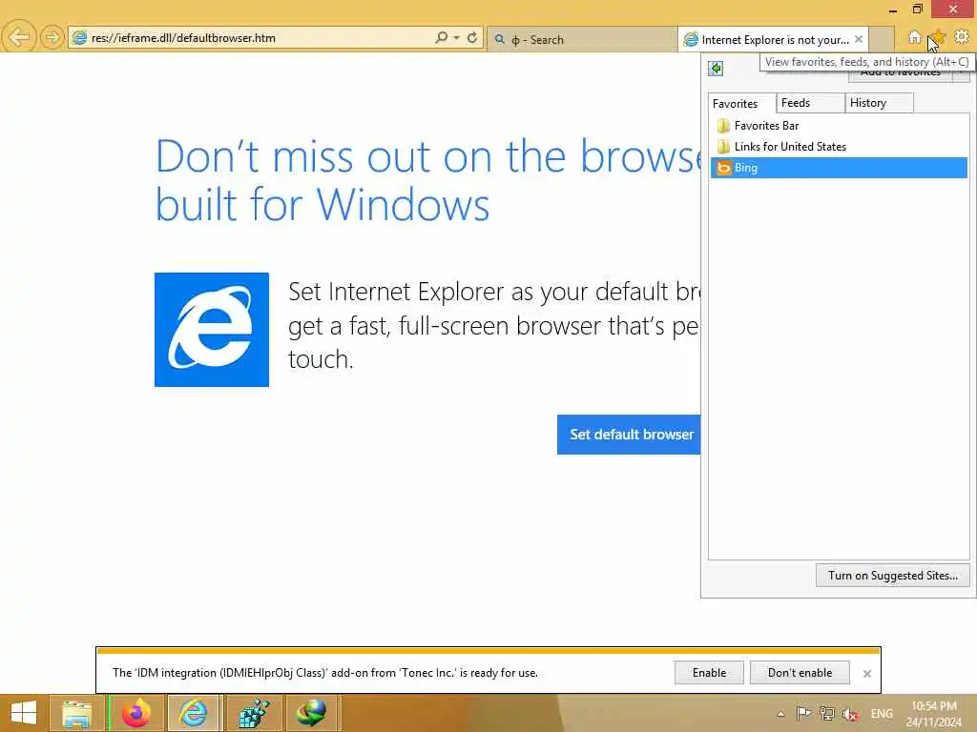Enable the IDM integration add-on
The image size is (977, 732).
pos(709,673)
